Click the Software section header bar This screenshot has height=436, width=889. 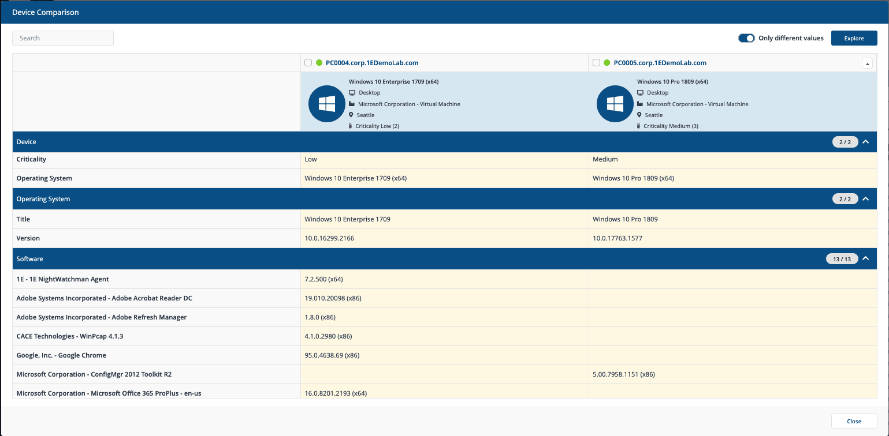[445, 259]
